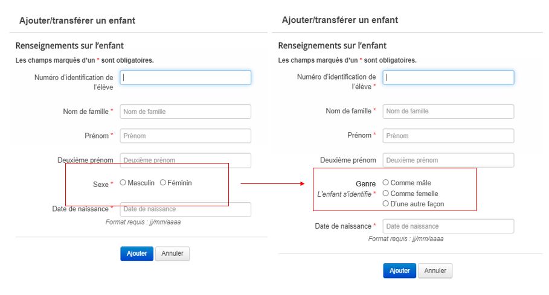This screenshot has height=295, width=549.
Task: Click right Deuxième prénom input field
Action: pyautogui.click(x=448, y=160)
